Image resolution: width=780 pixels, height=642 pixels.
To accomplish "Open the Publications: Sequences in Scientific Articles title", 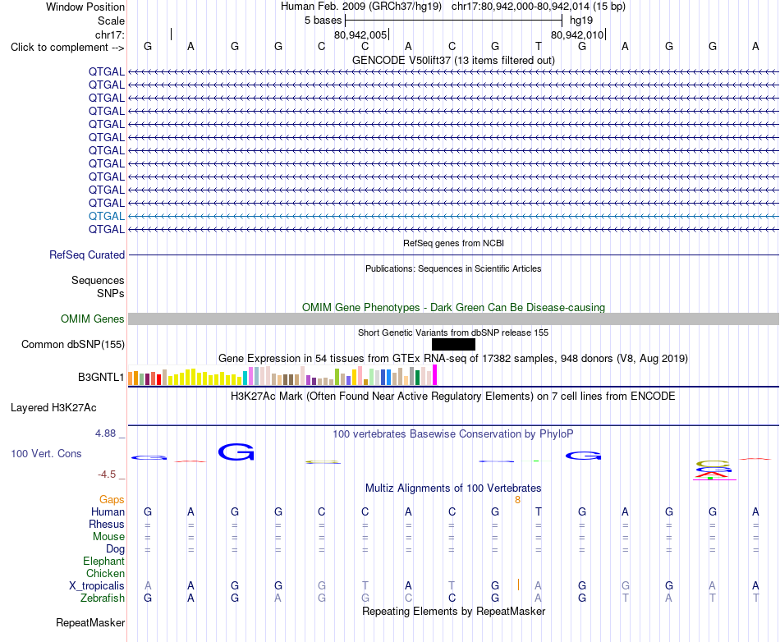I will point(453,268).
